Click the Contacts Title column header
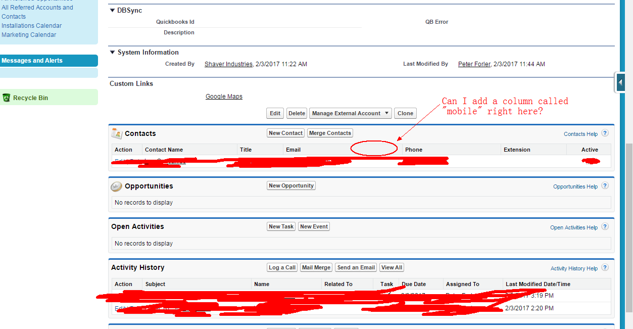 (x=246, y=150)
